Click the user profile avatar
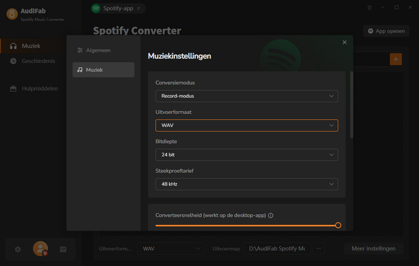The image size is (419, 266). pyautogui.click(x=40, y=248)
